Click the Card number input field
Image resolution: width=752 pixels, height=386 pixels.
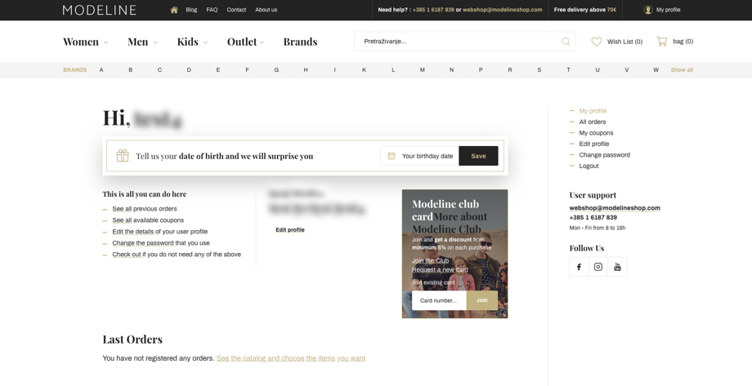pyautogui.click(x=439, y=301)
